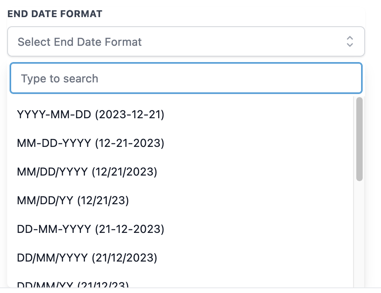Open the Select End Date Format dropdown
381x293 pixels.
tap(186, 41)
